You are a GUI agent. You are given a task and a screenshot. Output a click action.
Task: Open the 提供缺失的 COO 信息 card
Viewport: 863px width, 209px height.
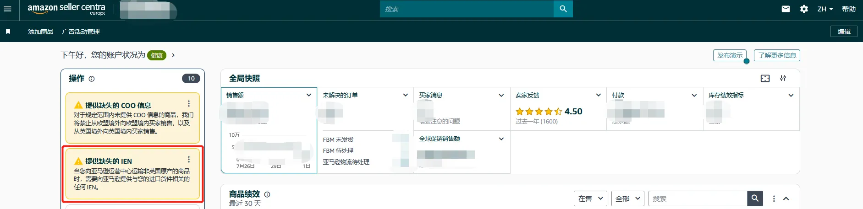(132, 118)
